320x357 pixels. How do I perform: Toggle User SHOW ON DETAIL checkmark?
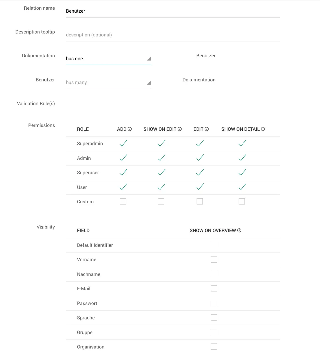click(242, 187)
